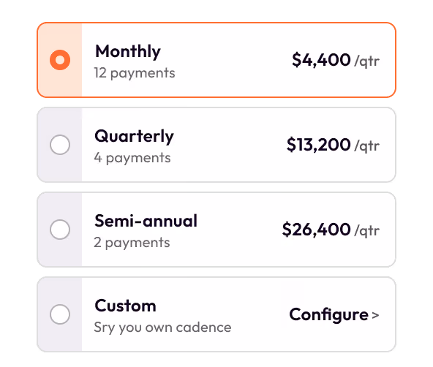Click the 'Sry you own cadence' description
Image resolution: width=433 pixels, height=367 pixels.
(x=162, y=328)
